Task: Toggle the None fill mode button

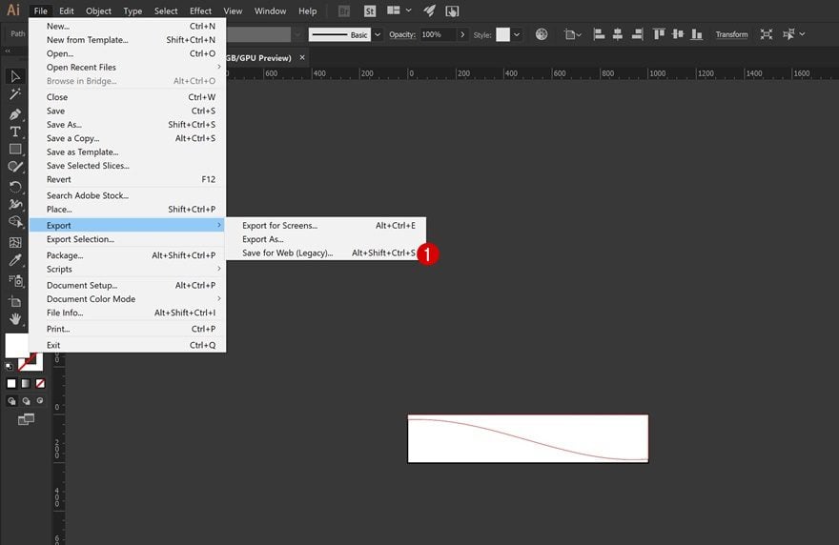Action: (40, 383)
